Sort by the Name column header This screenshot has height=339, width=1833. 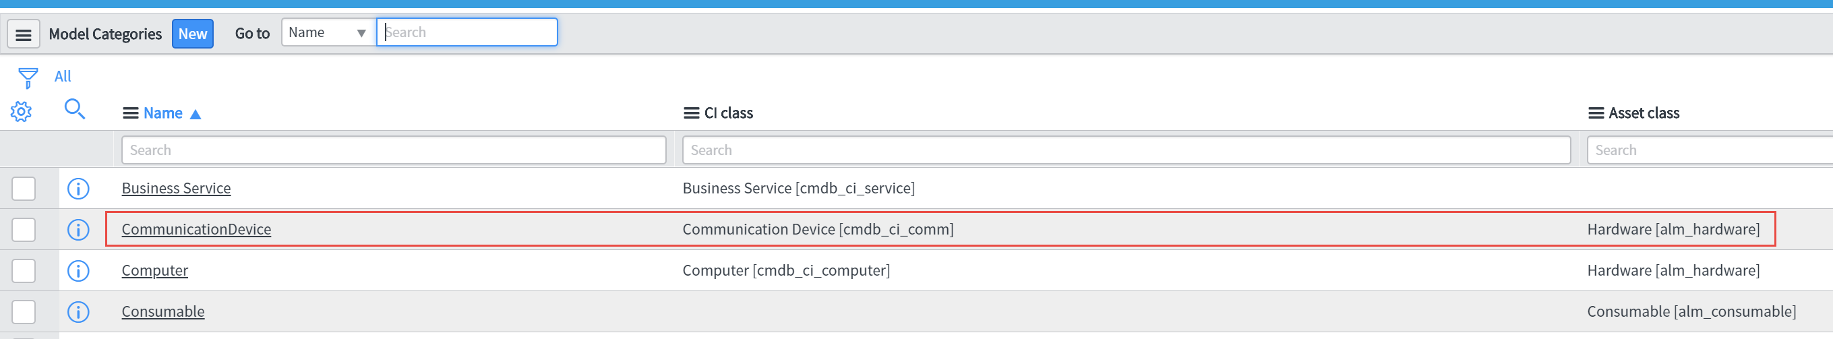pos(163,113)
